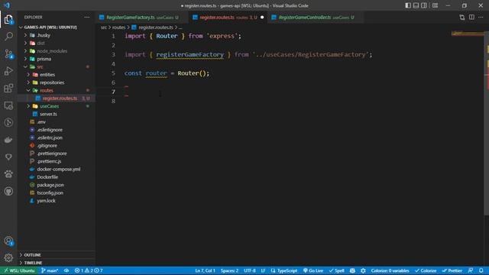Open the Search view icon
489x275 pixels.
click(x=8, y=36)
